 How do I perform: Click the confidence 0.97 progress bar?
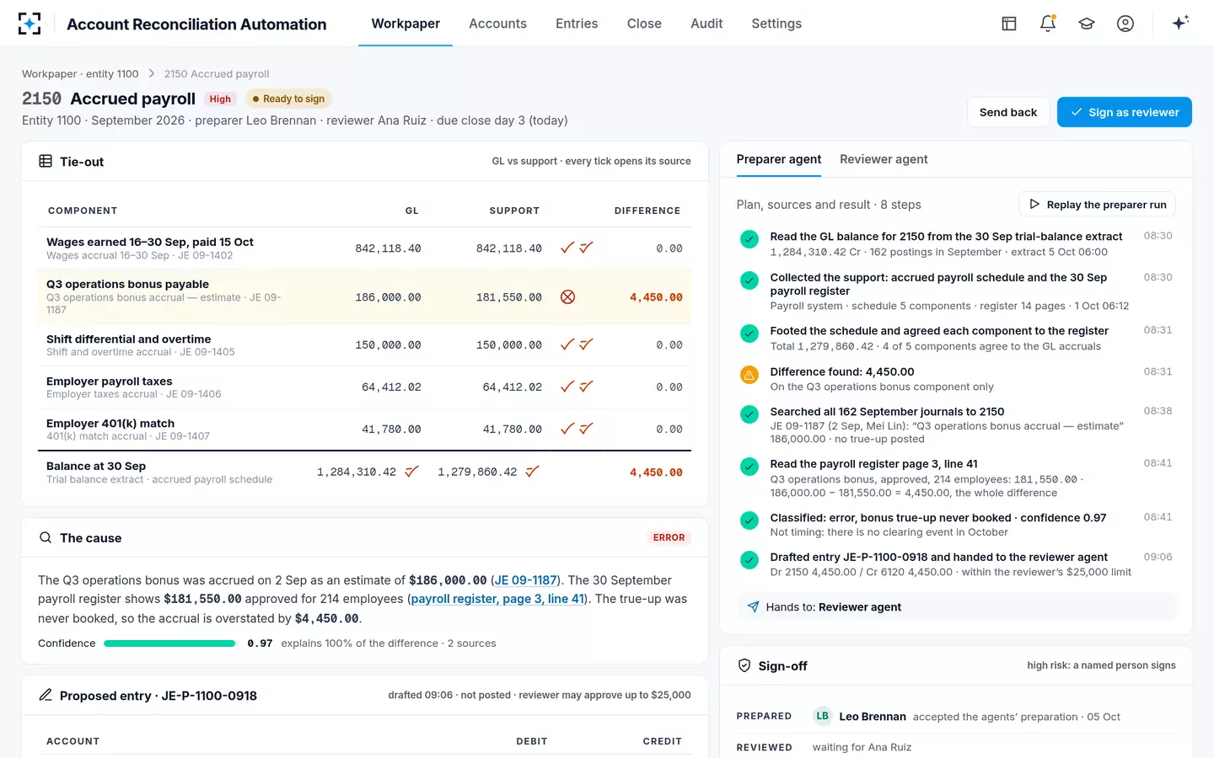tap(169, 643)
